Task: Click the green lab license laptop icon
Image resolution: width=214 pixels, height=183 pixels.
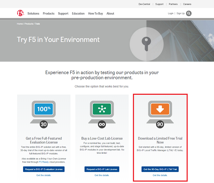Action: click(102, 112)
